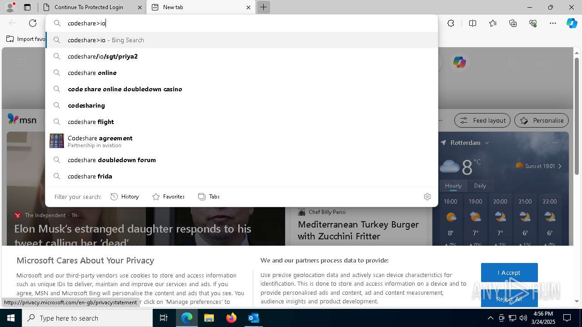Open Split screen icon in toolbar
The width and height of the screenshot is (582, 327).
coord(472,23)
